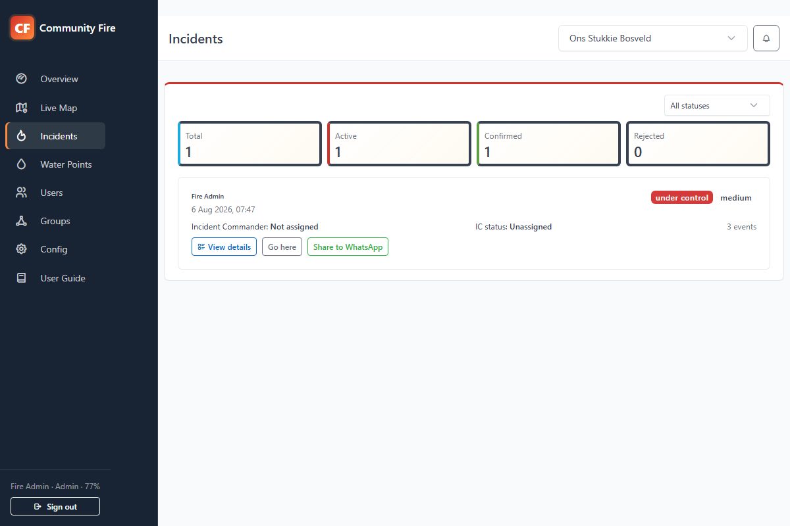Open the Overview page

55,79
